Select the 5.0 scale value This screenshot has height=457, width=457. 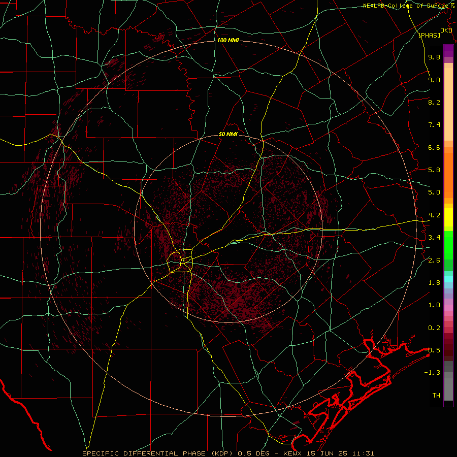434,192
